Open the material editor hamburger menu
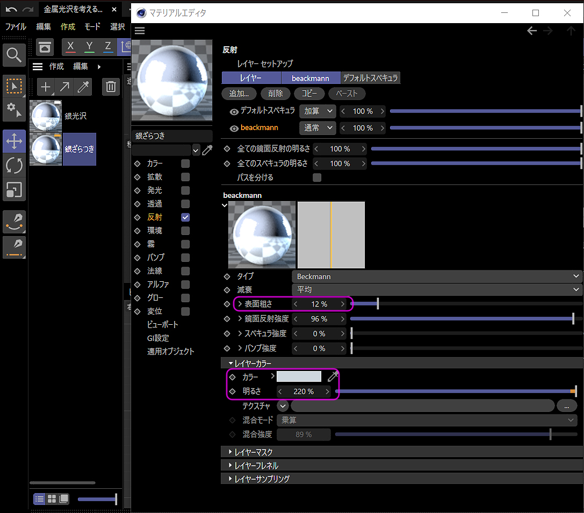Viewport: 584px width, 513px height. [x=140, y=31]
